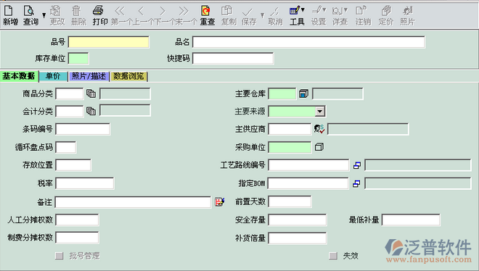
Task: Expand the arrow beside 工具 icon
Action: 303,10
